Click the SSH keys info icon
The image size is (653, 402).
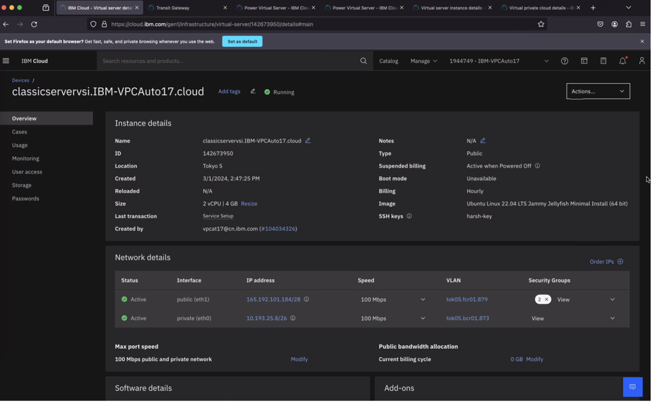pos(409,216)
